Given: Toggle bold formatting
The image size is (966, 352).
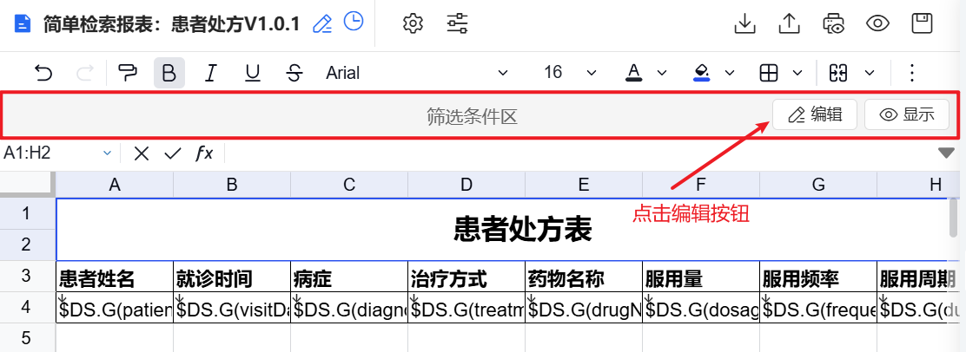Looking at the screenshot, I should 169,73.
